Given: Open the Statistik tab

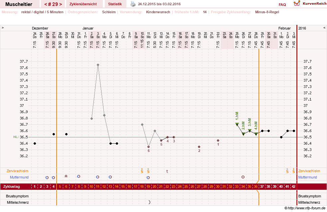Looking at the screenshot, I should 115,4.
